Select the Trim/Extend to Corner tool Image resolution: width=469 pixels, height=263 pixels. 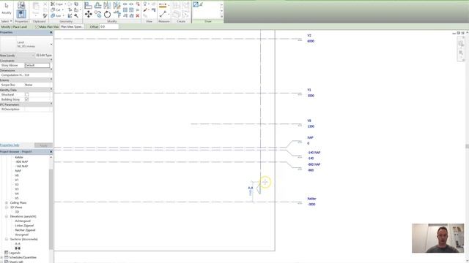pyautogui.click(x=117, y=14)
